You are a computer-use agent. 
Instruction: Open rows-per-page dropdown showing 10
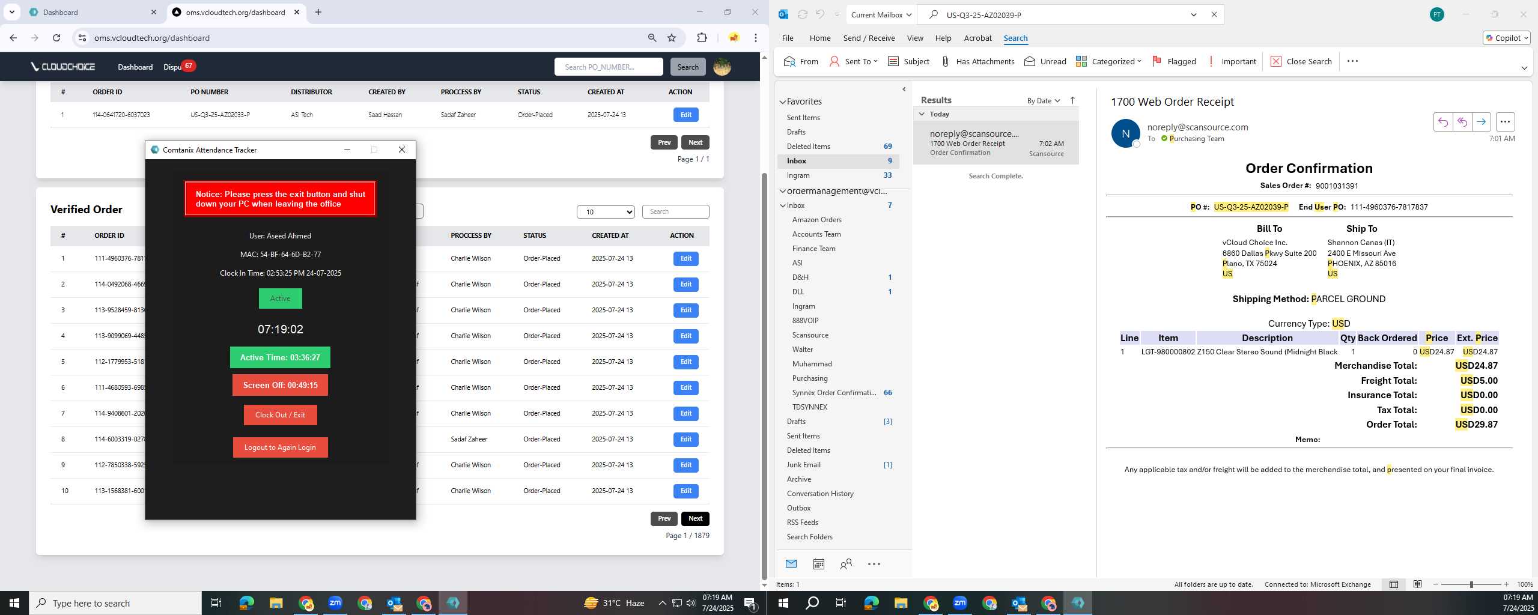coord(606,212)
